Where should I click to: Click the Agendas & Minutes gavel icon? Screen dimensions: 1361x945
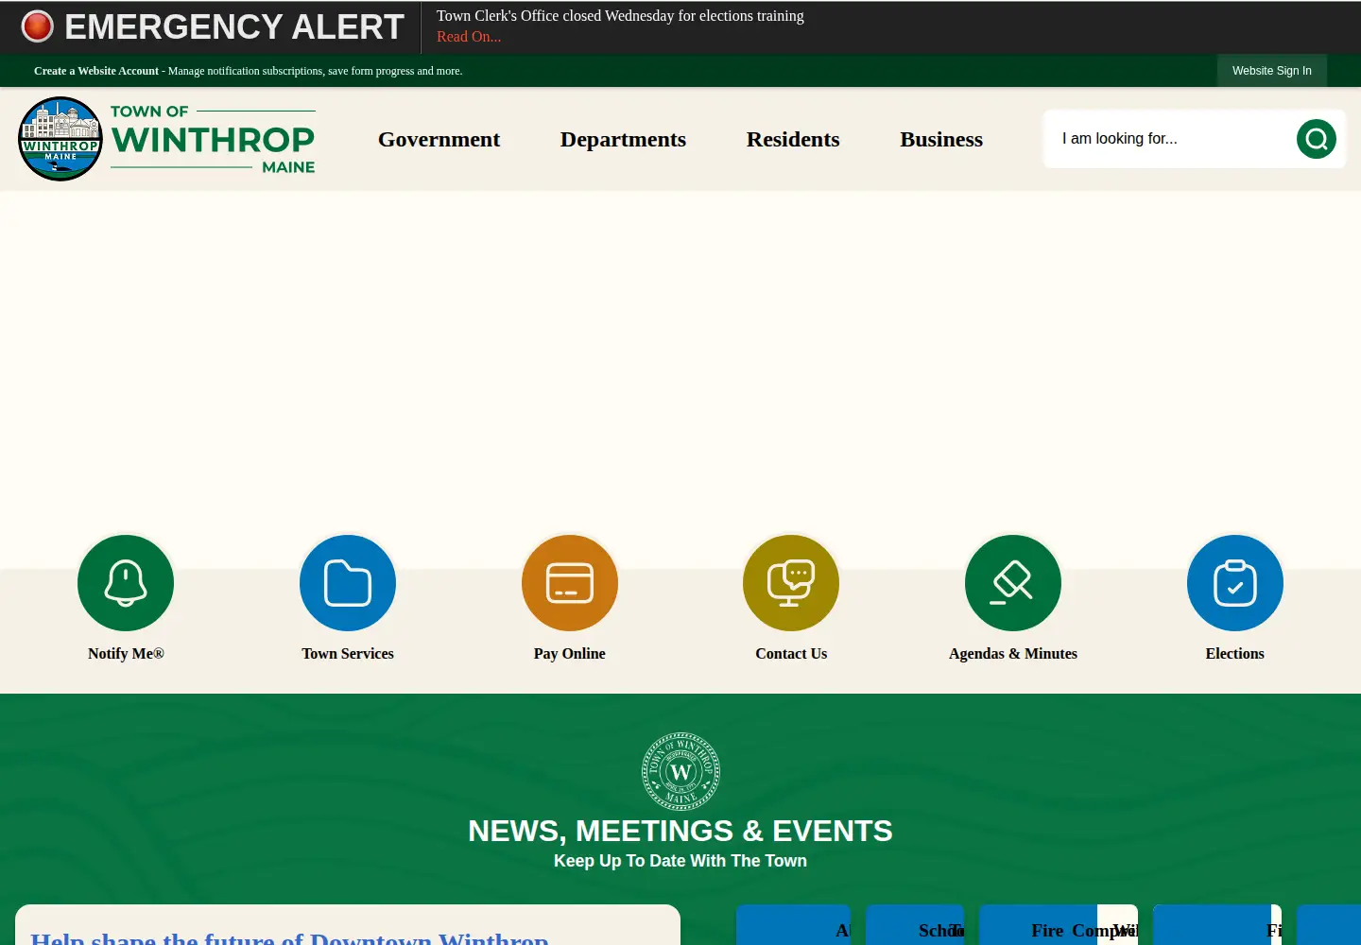click(x=1013, y=583)
